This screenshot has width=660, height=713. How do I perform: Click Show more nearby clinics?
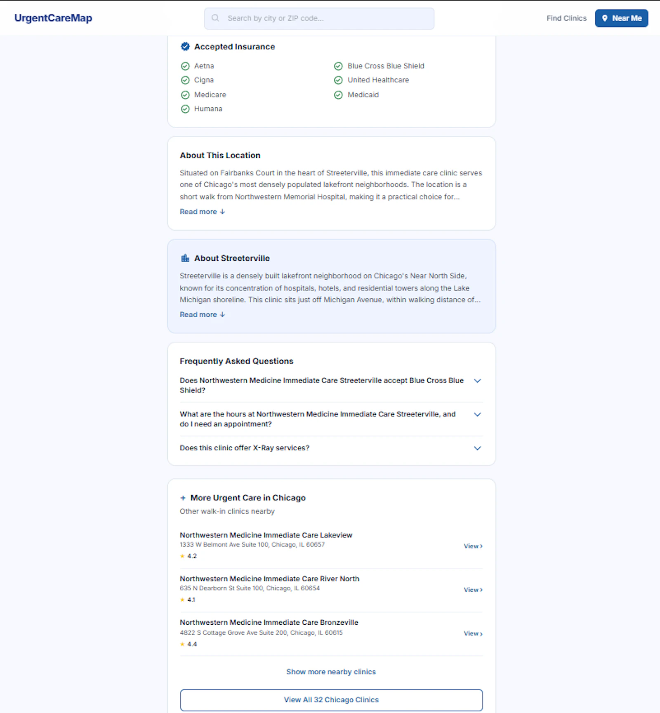(x=331, y=672)
